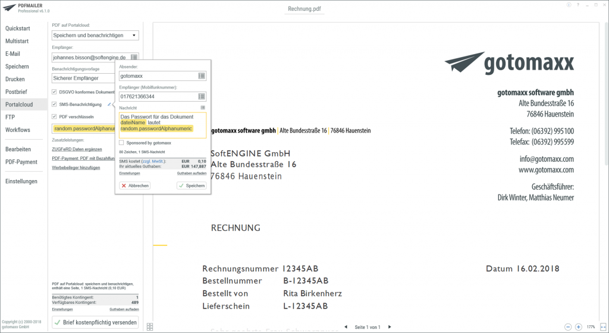
Task: Open the FTP section
Action: [x=10, y=117]
